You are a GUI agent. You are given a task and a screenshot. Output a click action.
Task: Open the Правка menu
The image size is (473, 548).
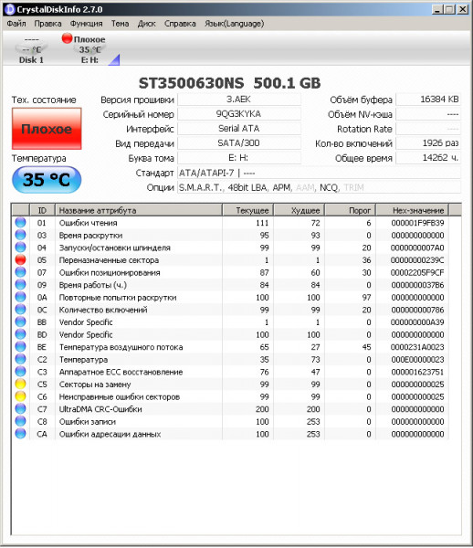47,24
